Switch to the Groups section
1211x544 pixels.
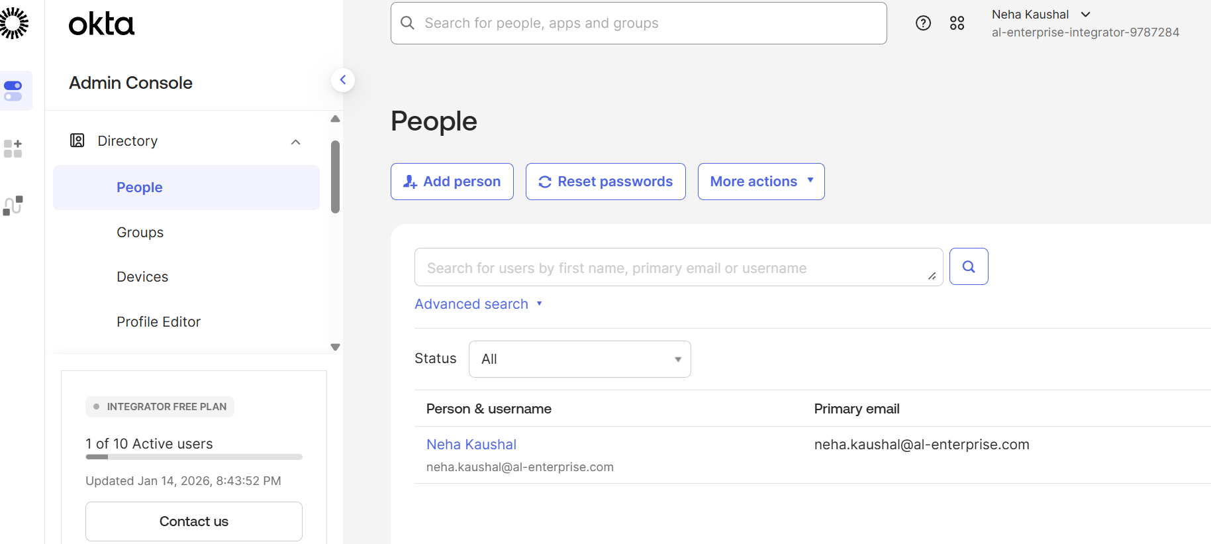pyautogui.click(x=140, y=232)
